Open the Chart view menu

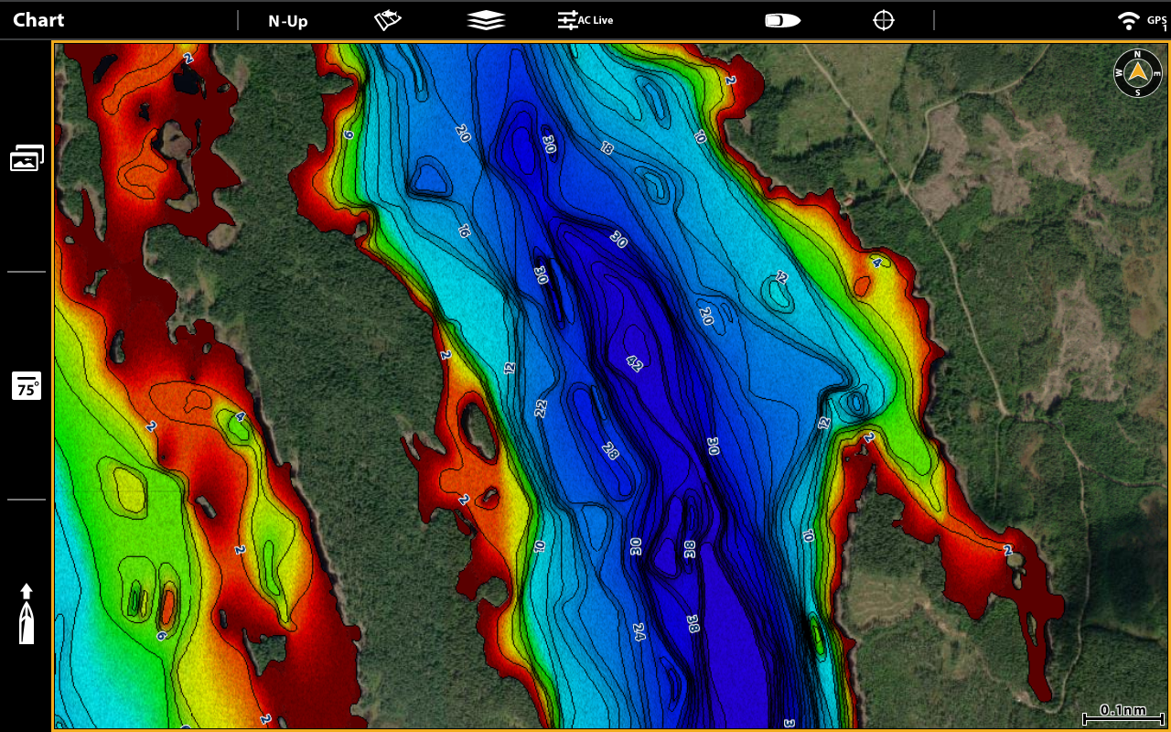(x=38, y=20)
